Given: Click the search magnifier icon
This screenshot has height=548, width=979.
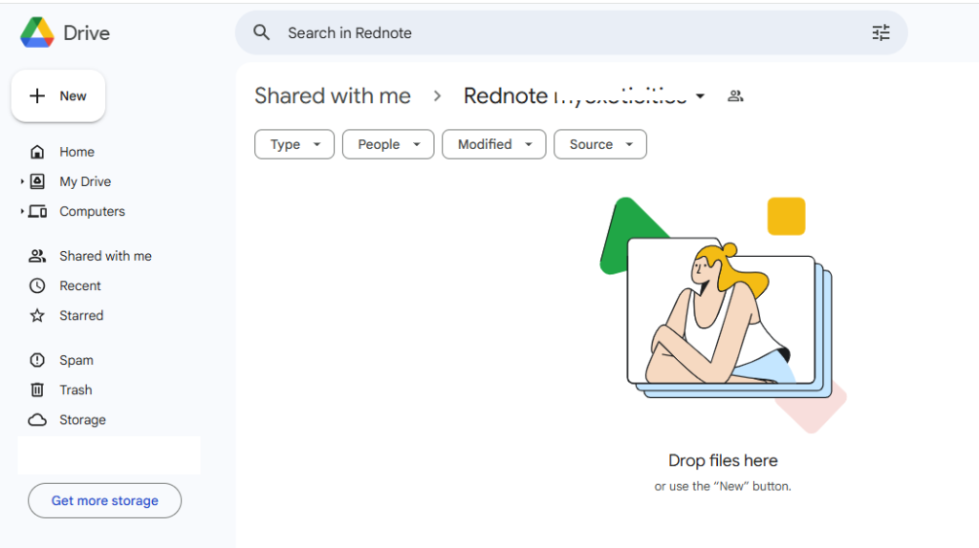Looking at the screenshot, I should point(262,32).
